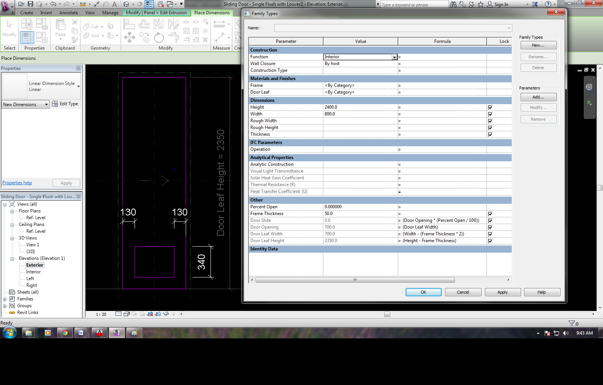Click the Thin Lines toggle icon
Screen dimensions: 603x385
(149, 4)
